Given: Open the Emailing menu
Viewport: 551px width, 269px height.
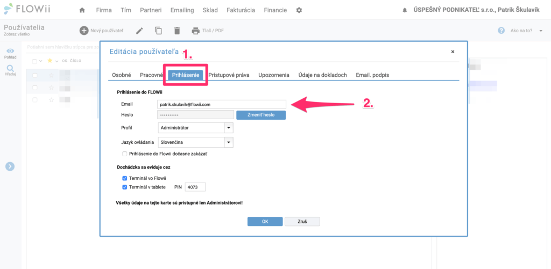Looking at the screenshot, I should pos(182,10).
